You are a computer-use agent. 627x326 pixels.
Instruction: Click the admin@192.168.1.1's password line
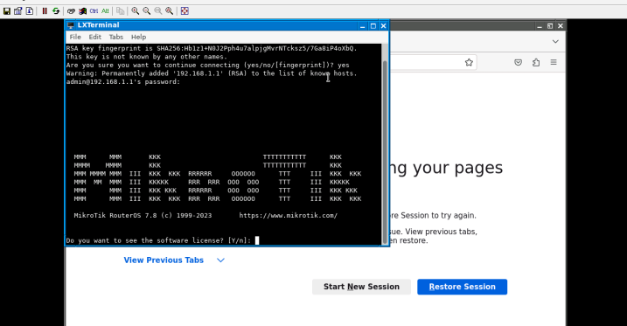tap(123, 81)
